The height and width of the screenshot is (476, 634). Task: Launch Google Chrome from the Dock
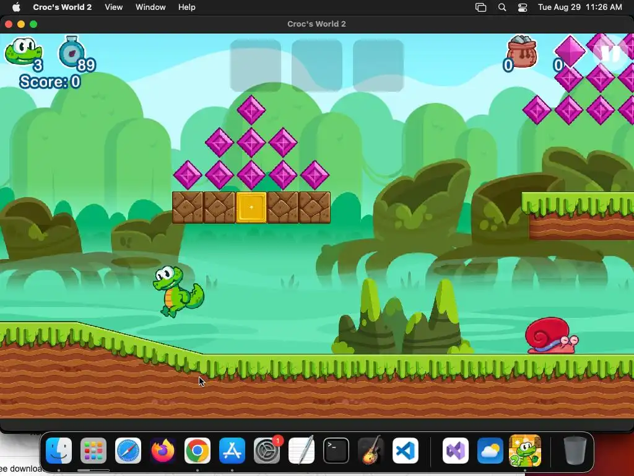click(x=198, y=451)
